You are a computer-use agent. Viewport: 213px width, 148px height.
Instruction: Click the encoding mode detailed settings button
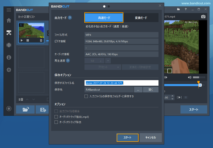[140, 67]
